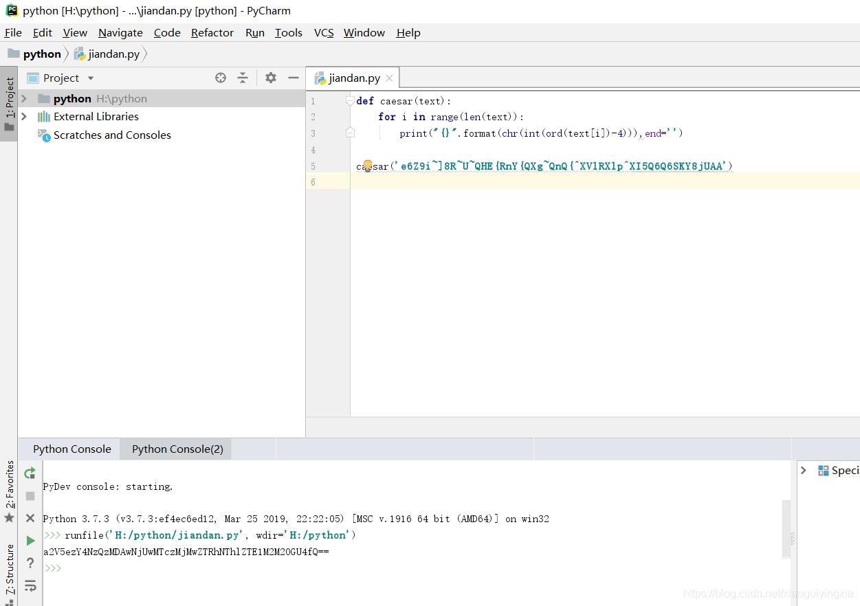
Task: Click the Python 3.7.3 version line
Action: (296, 519)
